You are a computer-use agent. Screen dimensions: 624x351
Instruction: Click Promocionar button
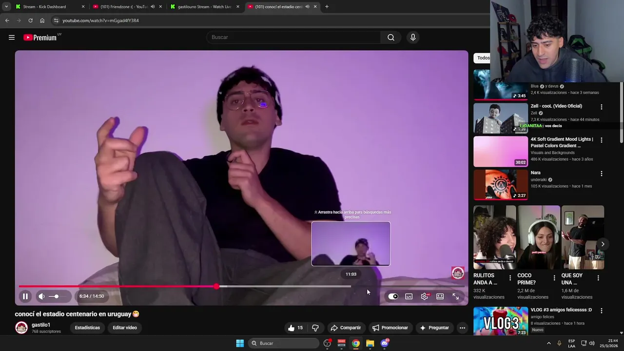[x=390, y=328]
